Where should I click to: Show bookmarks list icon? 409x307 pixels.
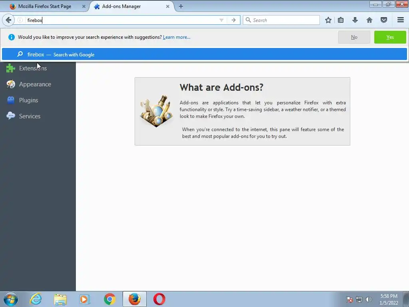341,20
